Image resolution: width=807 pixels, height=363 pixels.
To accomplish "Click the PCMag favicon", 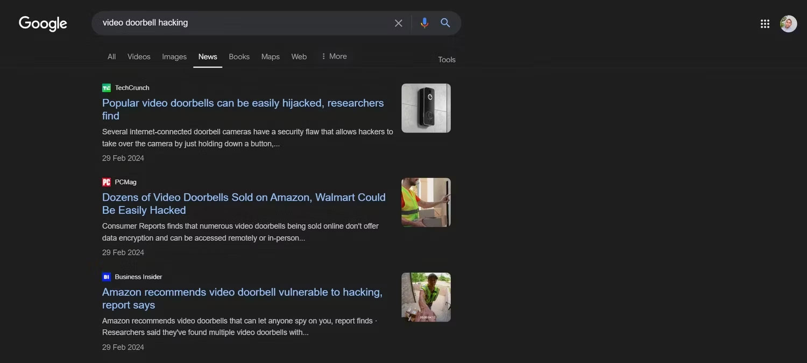I will click(x=107, y=182).
